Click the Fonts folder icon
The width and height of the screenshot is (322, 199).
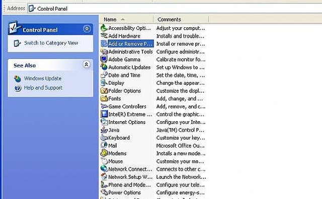[104, 98]
